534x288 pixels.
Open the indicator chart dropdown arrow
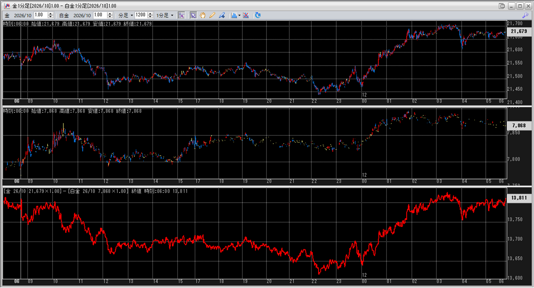pyautogui.click(x=239, y=15)
